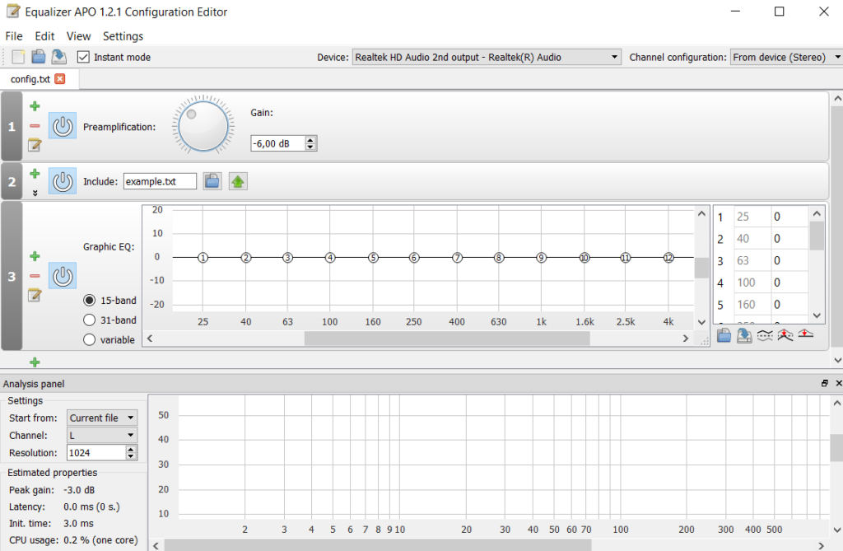This screenshot has height=551, width=843.
Task: Select EQ band point 1 at 25 Hz
Action: [x=203, y=258]
